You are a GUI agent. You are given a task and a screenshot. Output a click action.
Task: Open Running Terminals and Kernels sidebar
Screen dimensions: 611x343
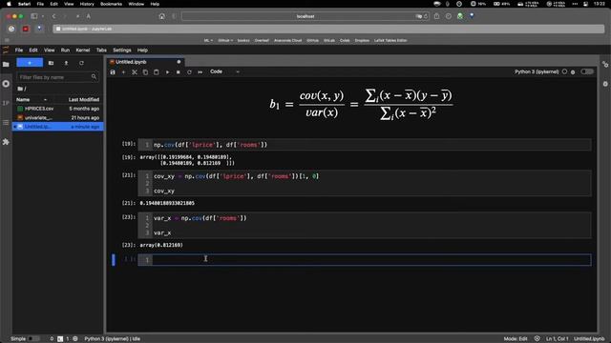pos(6,84)
